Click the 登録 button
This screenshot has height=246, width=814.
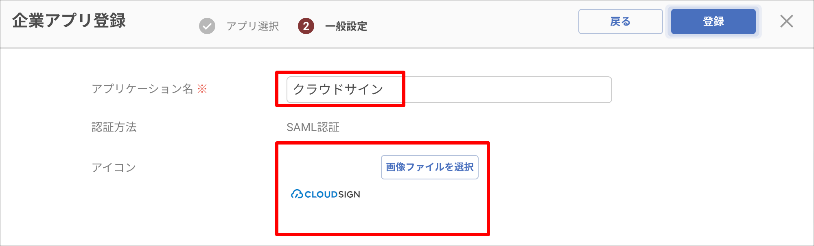(713, 22)
